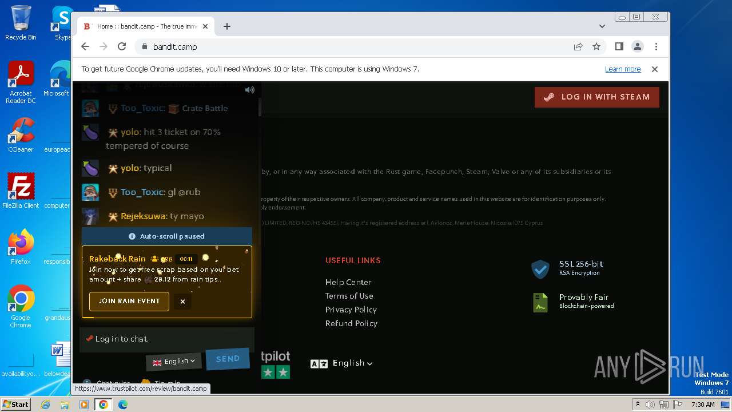Click the chat Send button
Image resolution: width=732 pixels, height=412 pixels.
(228, 359)
